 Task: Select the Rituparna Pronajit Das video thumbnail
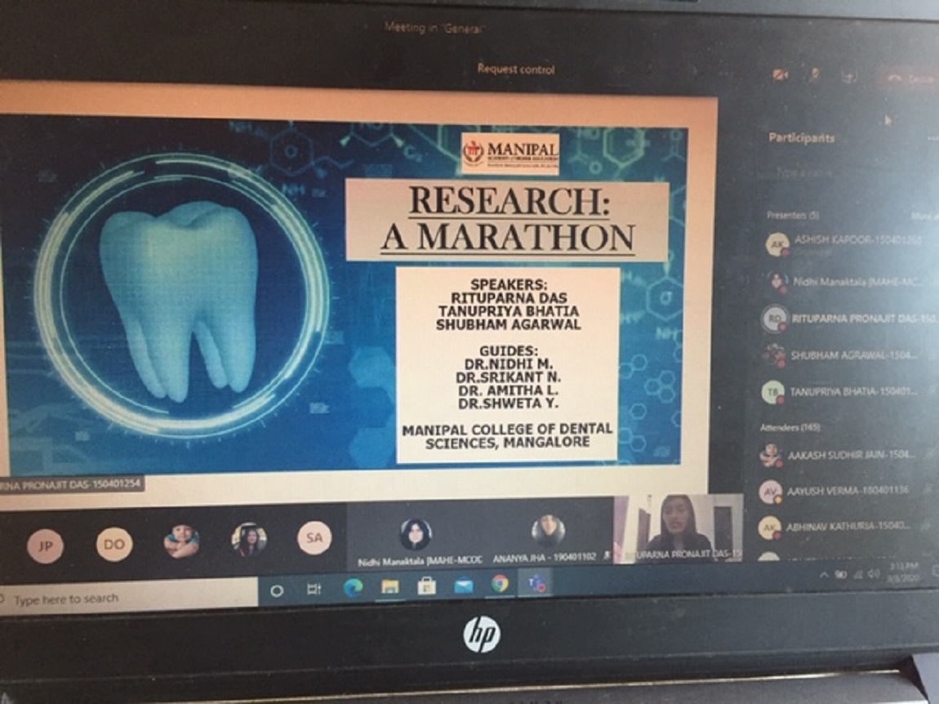click(679, 528)
